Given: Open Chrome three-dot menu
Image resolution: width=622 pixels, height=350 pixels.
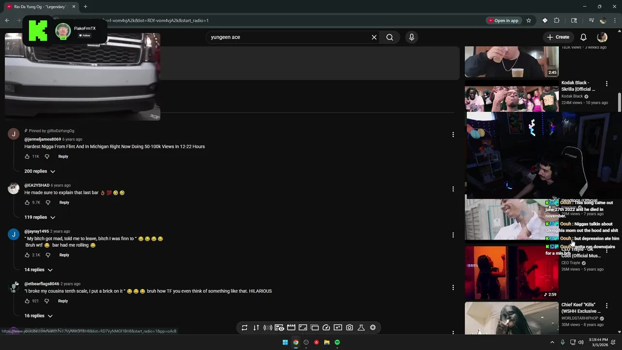Looking at the screenshot, I should coord(615,20).
